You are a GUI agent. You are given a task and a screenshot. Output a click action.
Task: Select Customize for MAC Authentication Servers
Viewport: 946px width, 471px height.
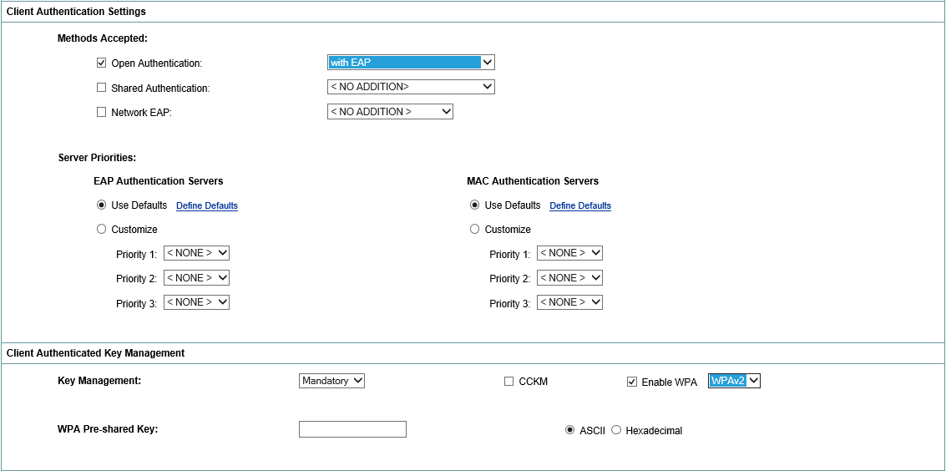(x=475, y=230)
